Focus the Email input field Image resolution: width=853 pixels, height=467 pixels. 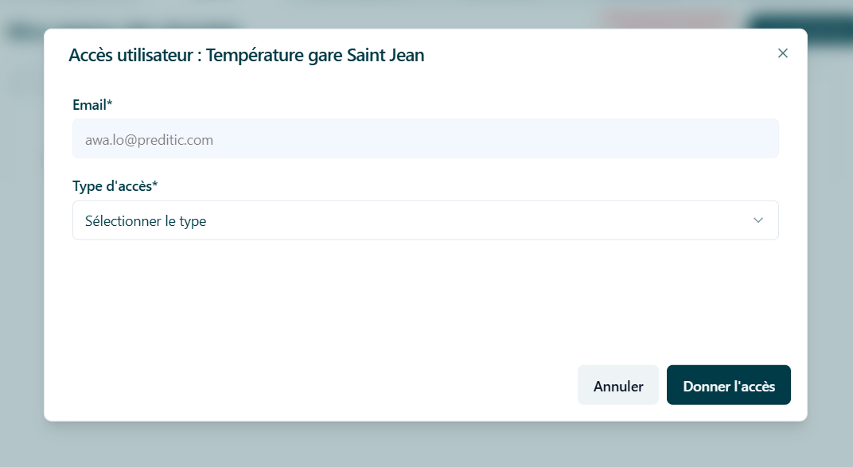(x=426, y=138)
